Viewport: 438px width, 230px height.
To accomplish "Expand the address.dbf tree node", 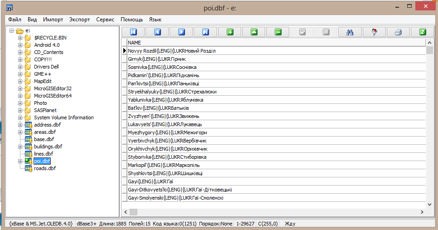I will [20, 125].
